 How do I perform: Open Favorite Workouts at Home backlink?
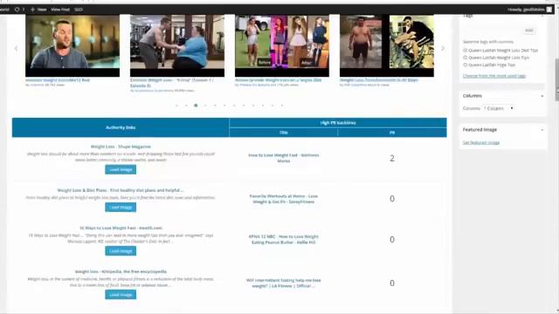(284, 199)
